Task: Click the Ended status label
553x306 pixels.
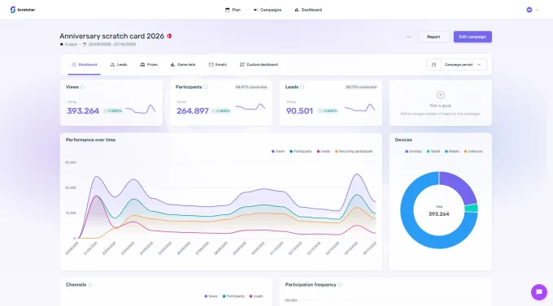Action: pos(71,45)
